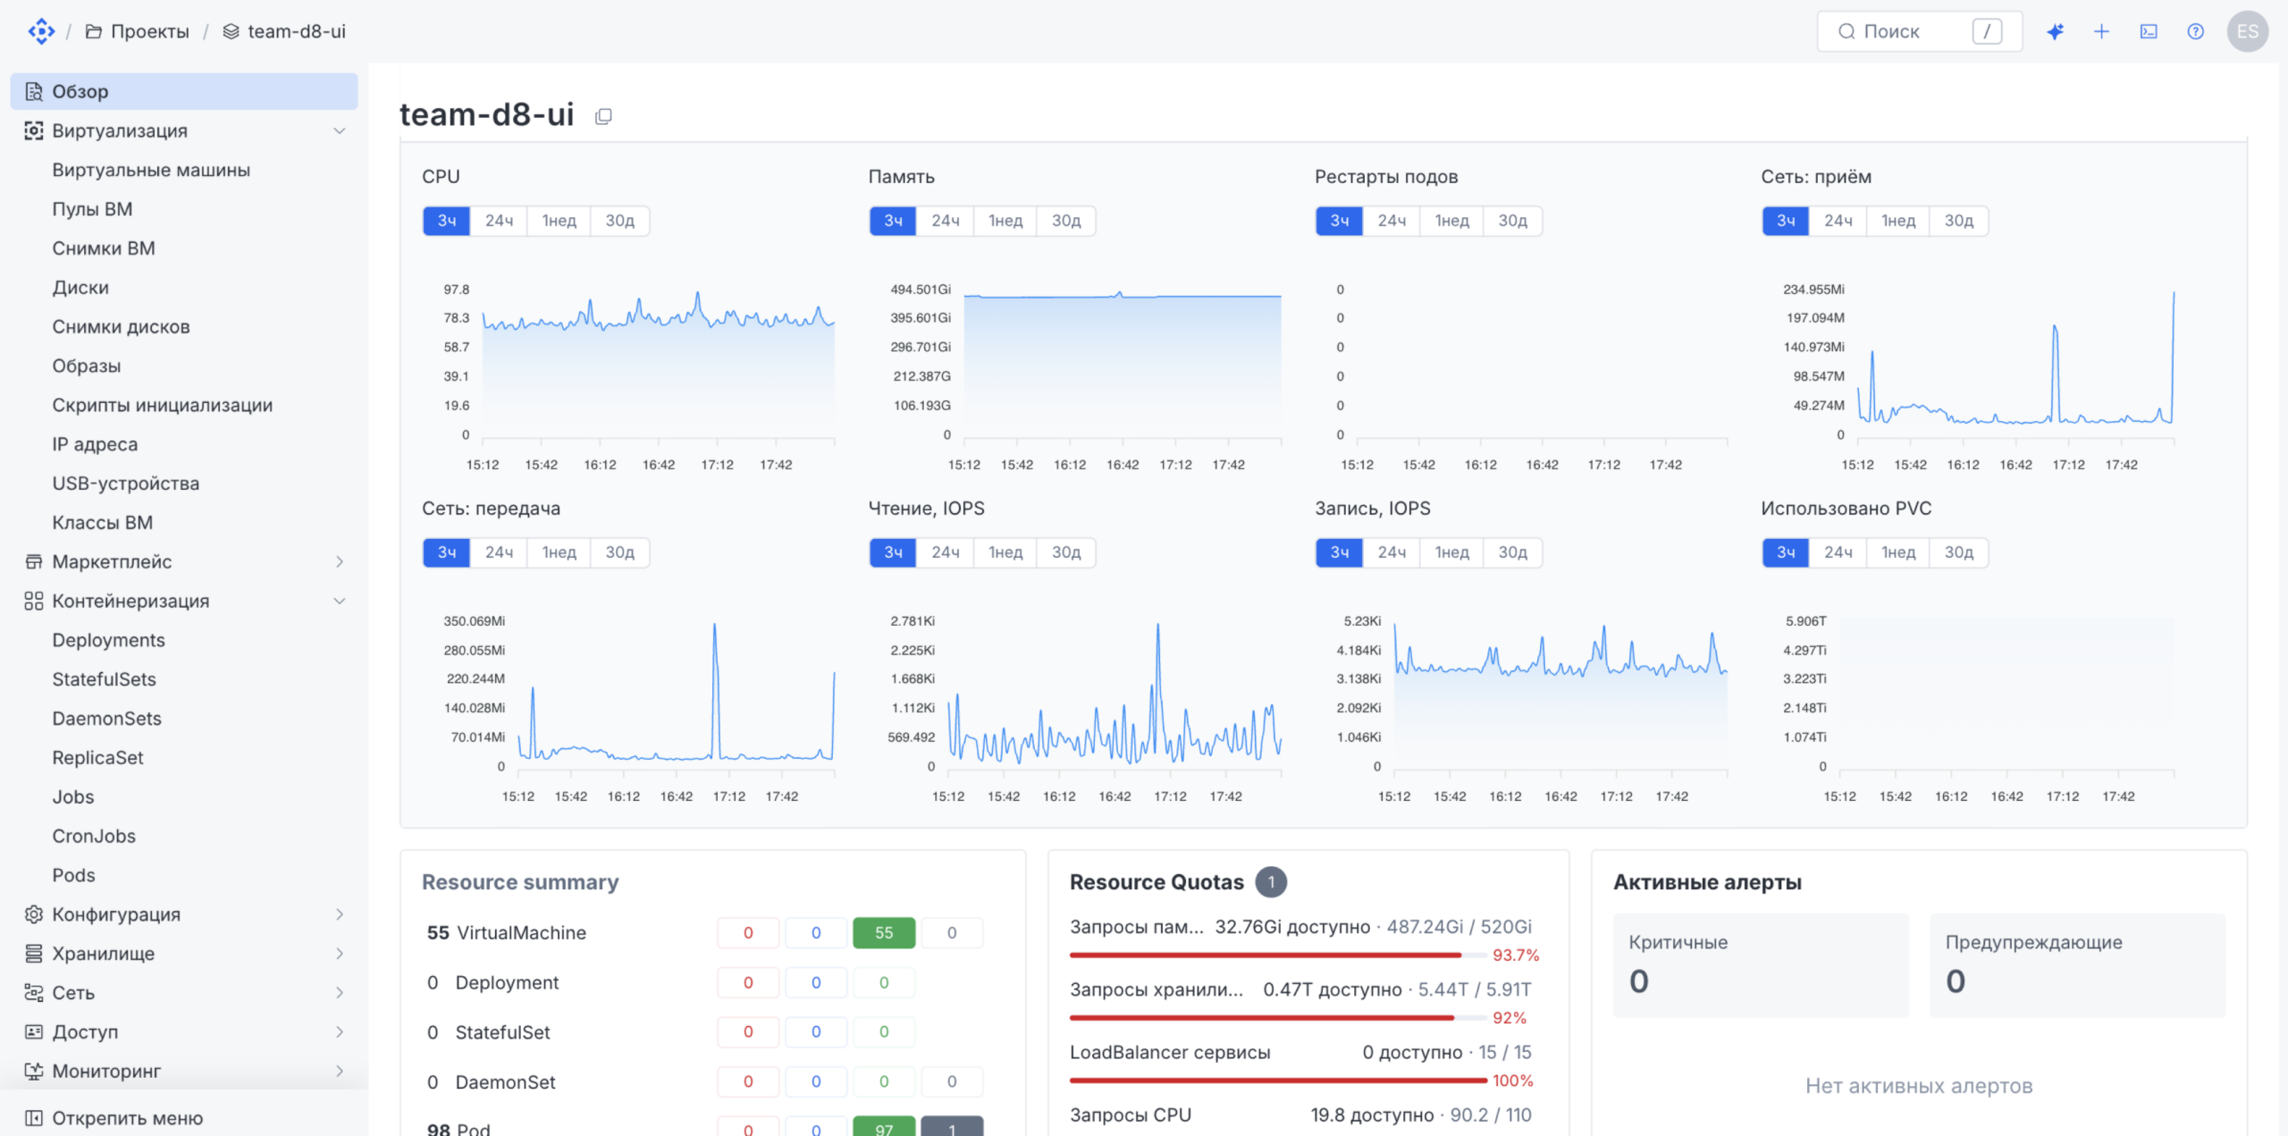The width and height of the screenshot is (2288, 1136).
Task: Set Сеть: приём chart to 1нед
Action: pos(1897,221)
